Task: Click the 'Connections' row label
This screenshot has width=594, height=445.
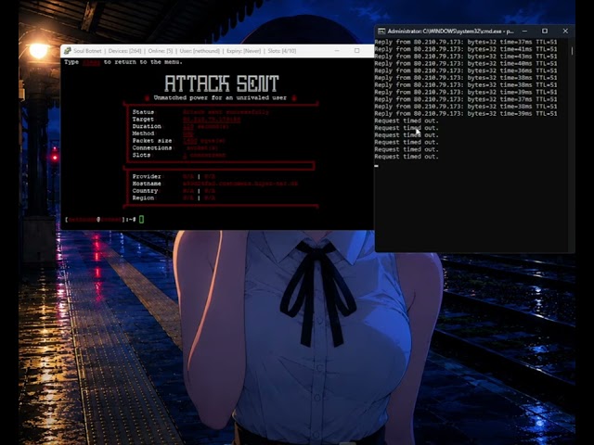Action: coord(152,148)
